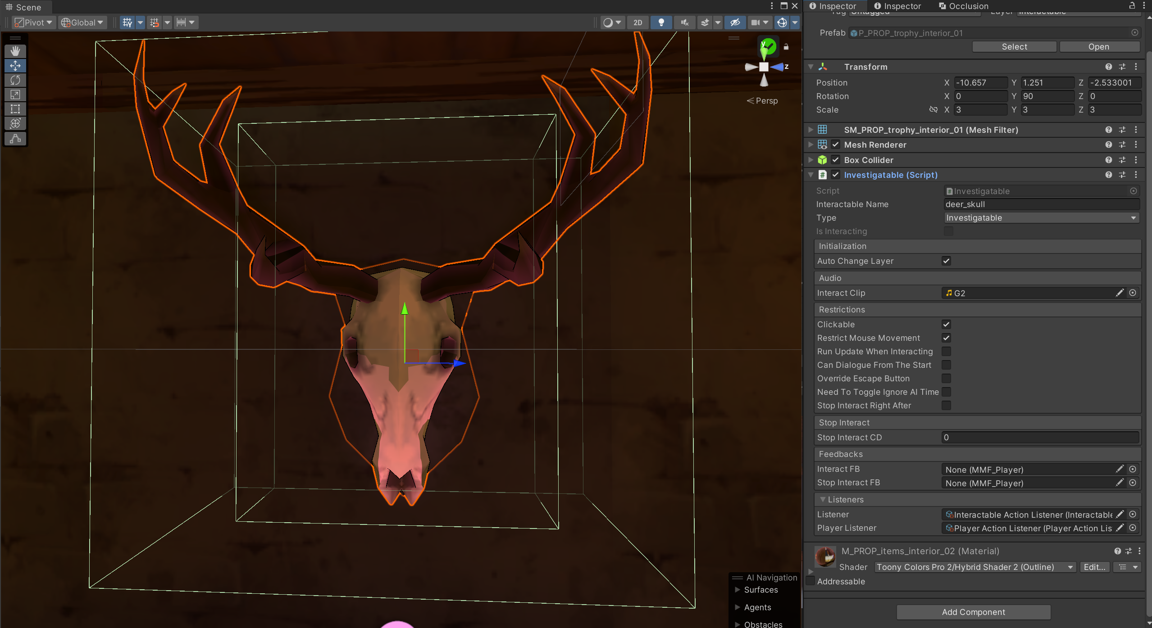The image size is (1152, 628).
Task: Click the Add Component button
Action: (973, 612)
